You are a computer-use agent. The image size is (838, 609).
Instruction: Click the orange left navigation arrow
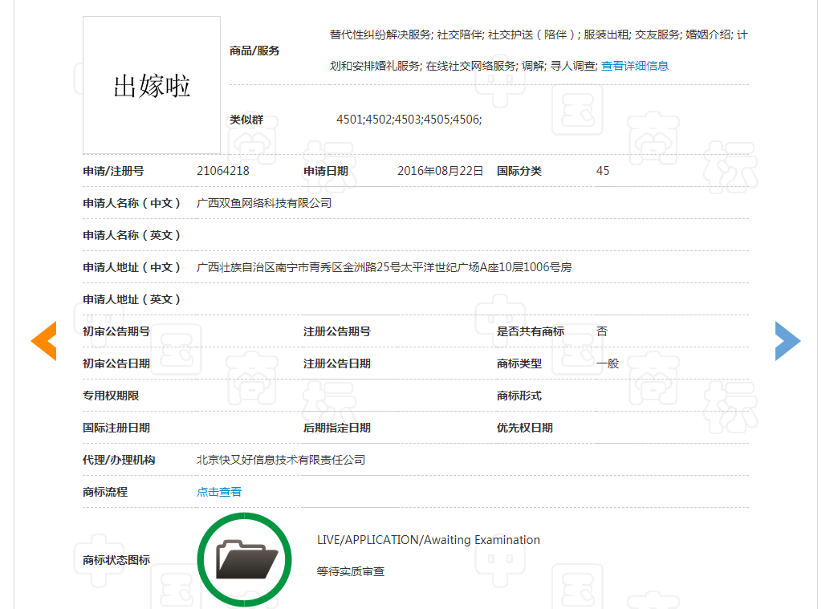[44, 340]
